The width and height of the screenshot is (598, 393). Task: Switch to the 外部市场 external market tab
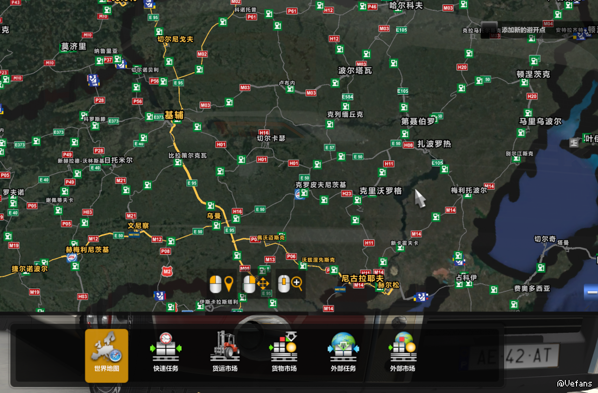[402, 353]
